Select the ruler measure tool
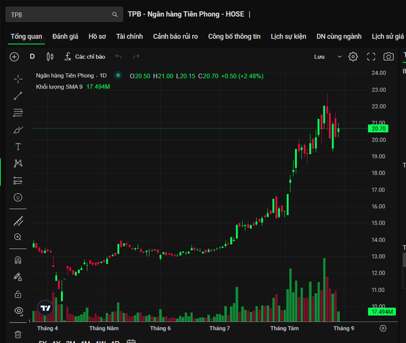The width and height of the screenshot is (406, 343). 18,221
